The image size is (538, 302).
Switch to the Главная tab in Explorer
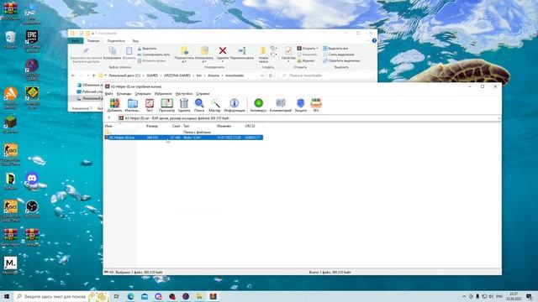pyautogui.click(x=93, y=41)
